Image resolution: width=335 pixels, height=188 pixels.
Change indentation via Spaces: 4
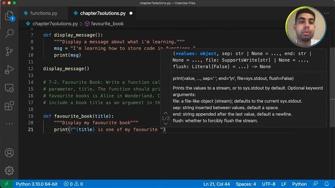tap(245, 184)
